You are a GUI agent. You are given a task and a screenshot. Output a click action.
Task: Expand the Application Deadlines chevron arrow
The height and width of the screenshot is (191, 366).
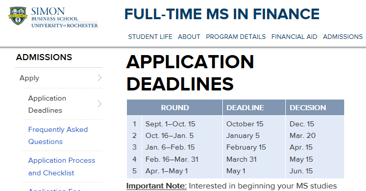click(99, 104)
